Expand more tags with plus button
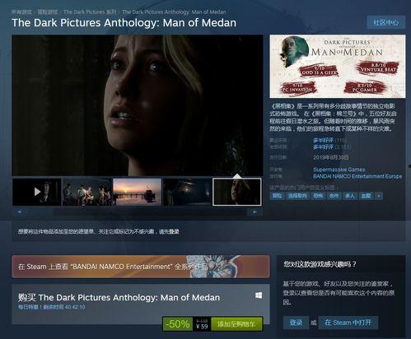The height and width of the screenshot is (339, 411). point(379,196)
